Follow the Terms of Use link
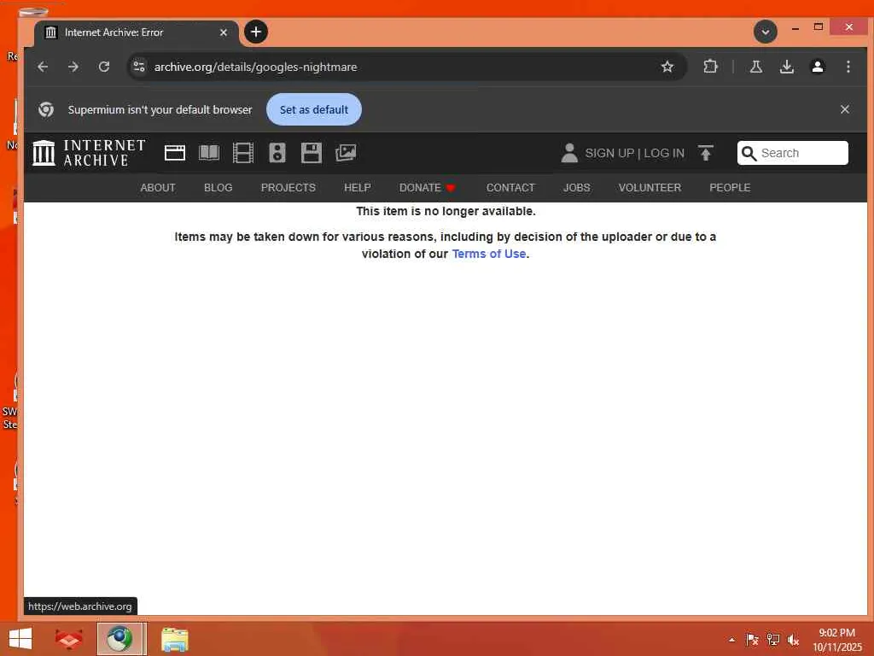The width and height of the screenshot is (874, 656). (489, 254)
